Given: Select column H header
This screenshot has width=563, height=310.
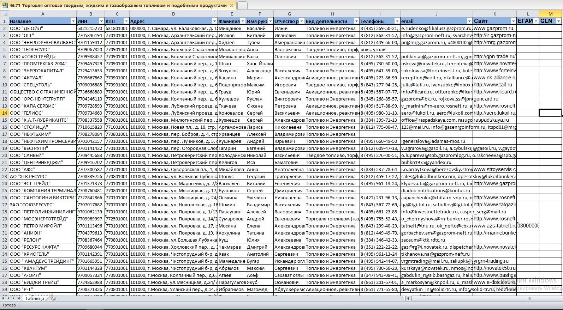Looking at the screenshot, I should pos(332,14).
